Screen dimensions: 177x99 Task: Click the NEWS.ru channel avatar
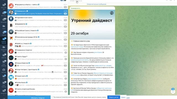tap(11, 45)
